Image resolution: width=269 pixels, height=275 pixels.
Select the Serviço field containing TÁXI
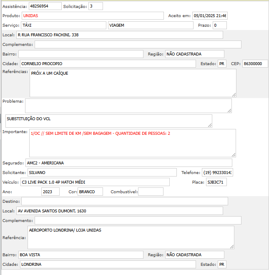tap(63, 25)
